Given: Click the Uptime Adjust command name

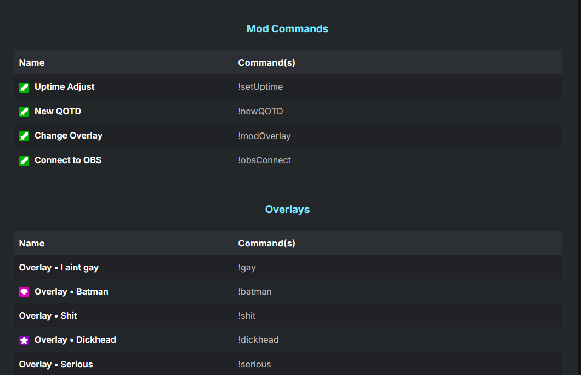Looking at the screenshot, I should [64, 87].
